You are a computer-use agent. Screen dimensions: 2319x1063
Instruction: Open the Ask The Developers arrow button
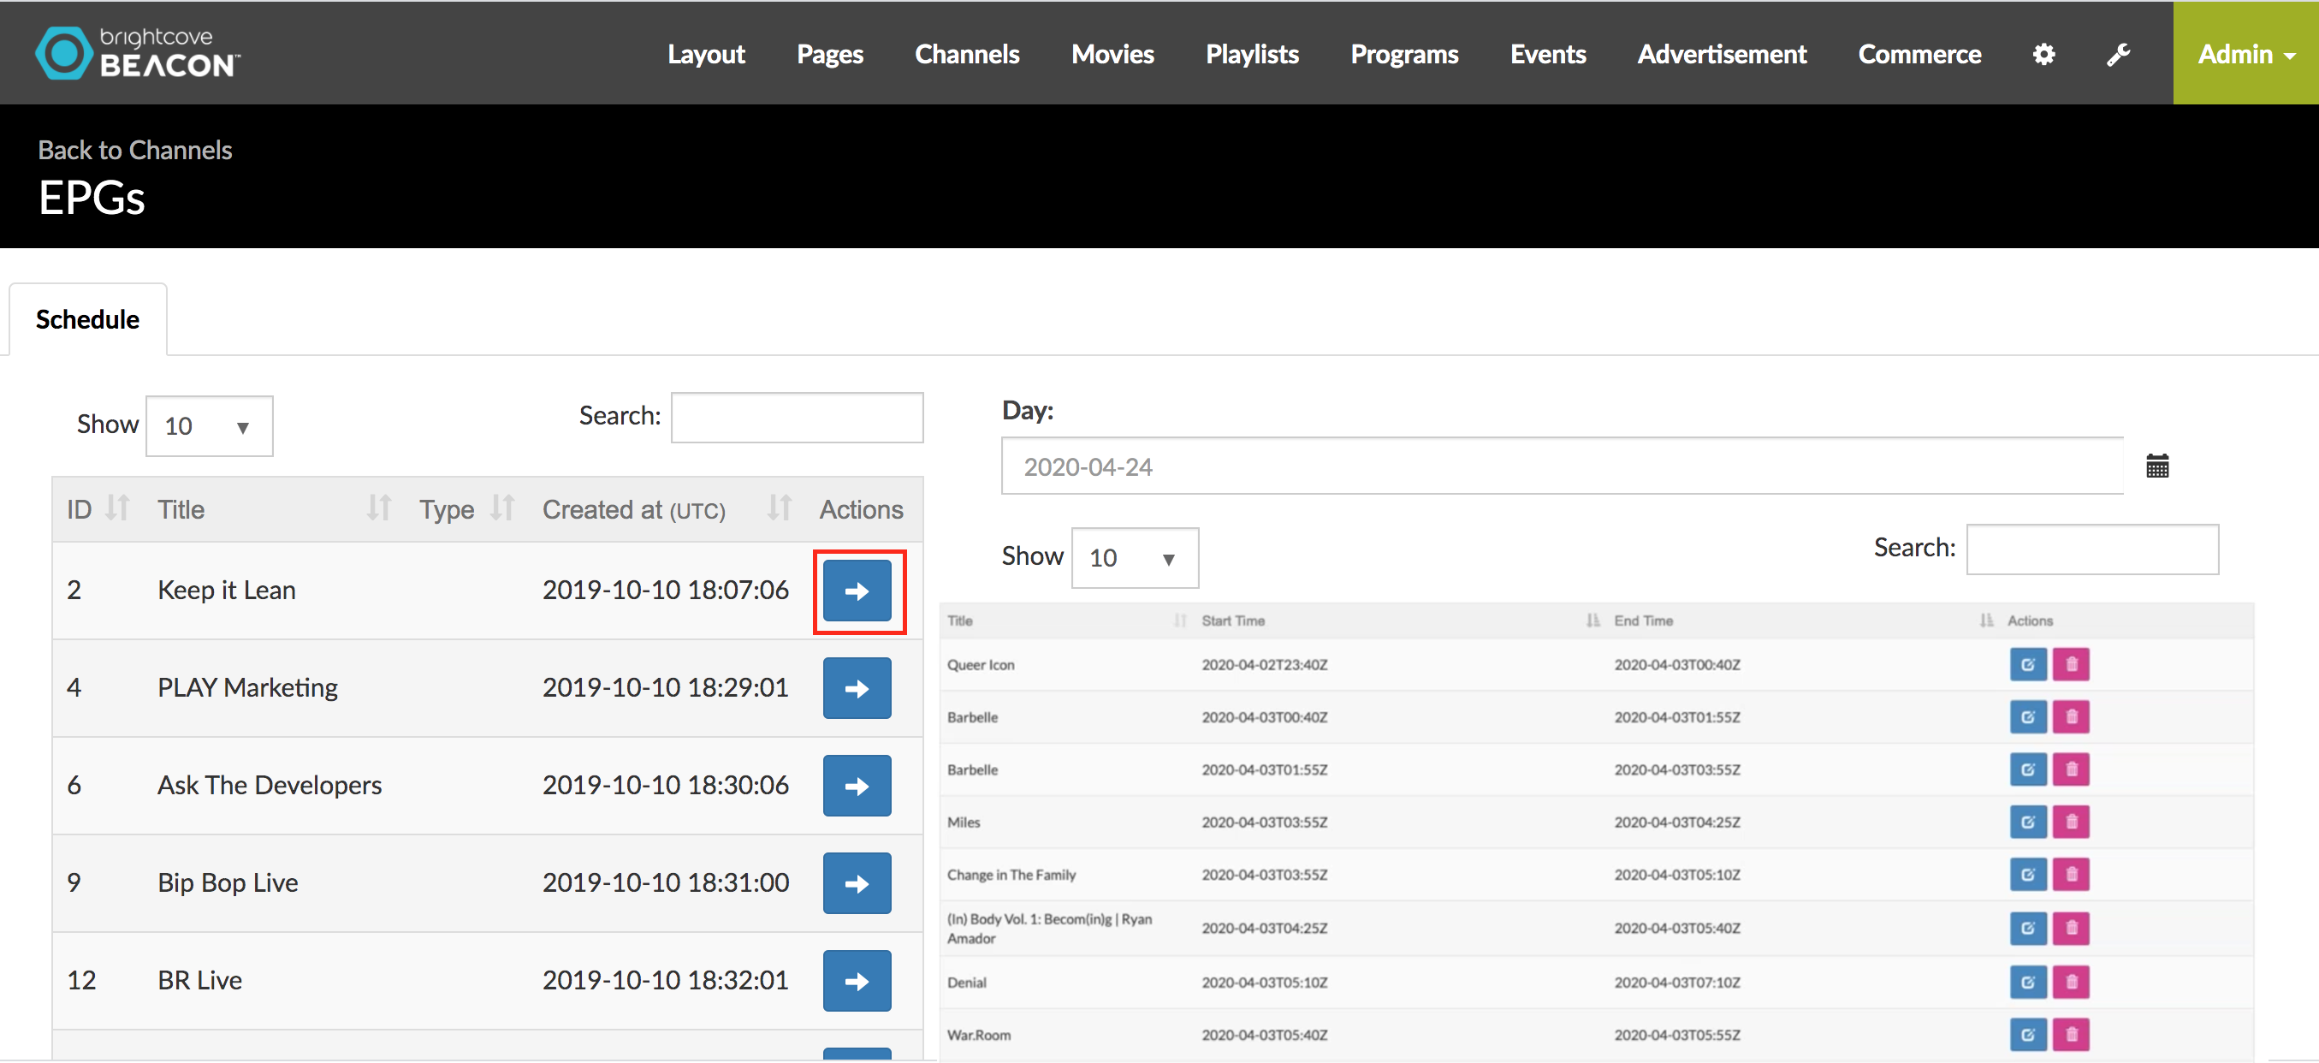point(856,785)
